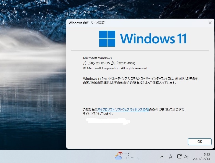Select the © Microsoft Corporation copyright line
Screen dimensions: 215x163
pyautogui.click(x=116, y=68)
